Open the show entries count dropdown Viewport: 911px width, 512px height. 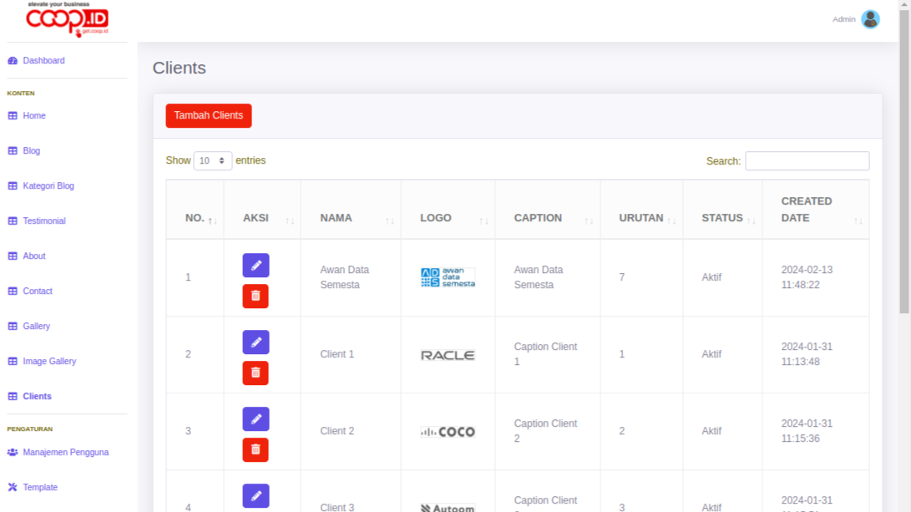tap(212, 160)
